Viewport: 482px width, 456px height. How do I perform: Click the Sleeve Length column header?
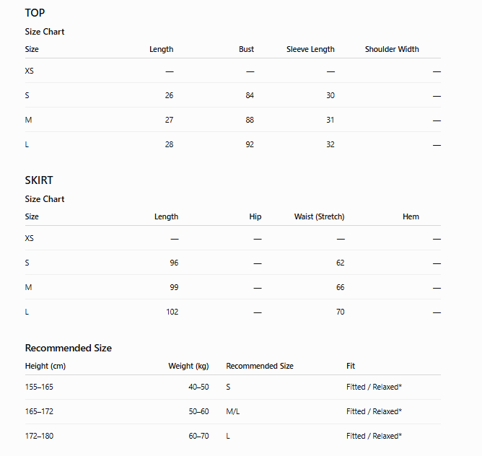(x=310, y=49)
